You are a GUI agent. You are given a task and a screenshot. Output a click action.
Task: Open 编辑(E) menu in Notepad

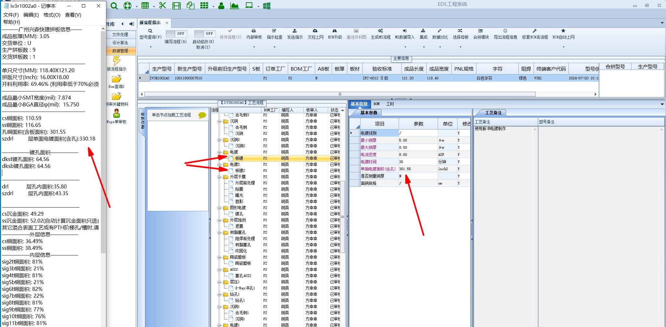pos(31,15)
